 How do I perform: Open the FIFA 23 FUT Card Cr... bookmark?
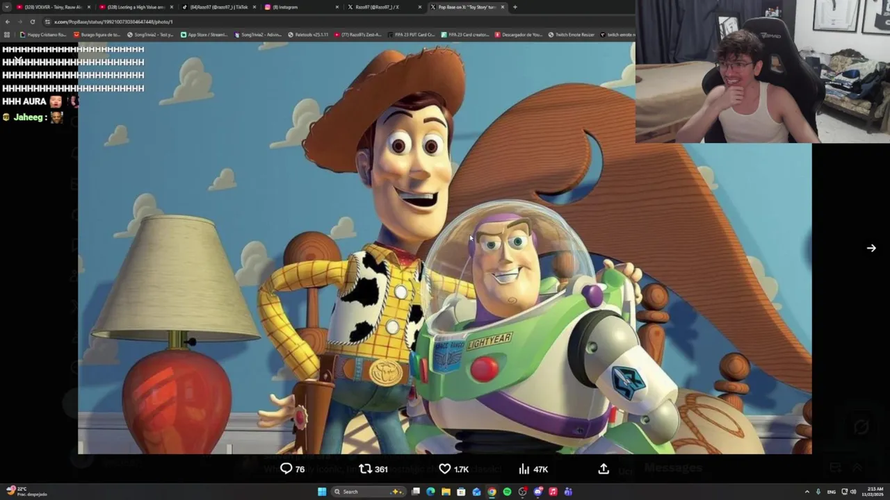coord(411,35)
